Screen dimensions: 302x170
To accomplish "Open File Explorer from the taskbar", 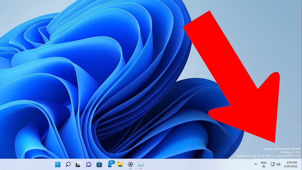I will 120,164.
